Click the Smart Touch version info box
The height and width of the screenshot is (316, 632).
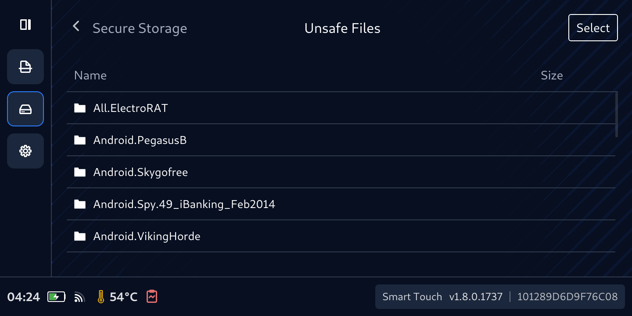click(500, 297)
